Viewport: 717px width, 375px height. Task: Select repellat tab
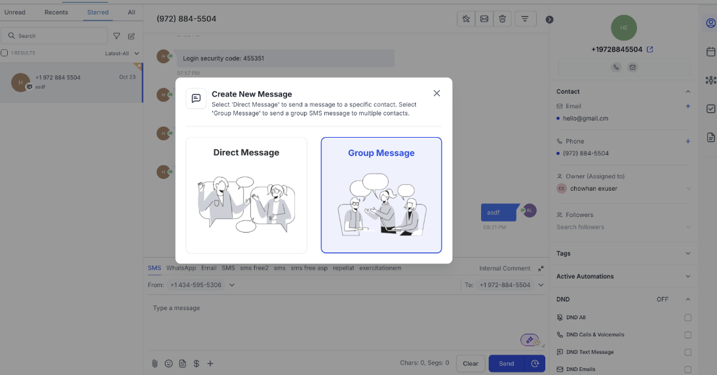coord(343,268)
